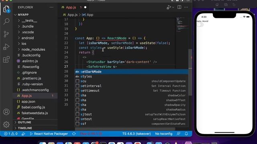
Task: Click the feedback icon in status bar
Action: (178, 134)
